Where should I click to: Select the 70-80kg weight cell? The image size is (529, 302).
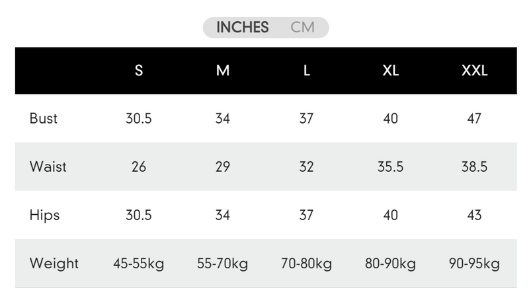(x=307, y=264)
